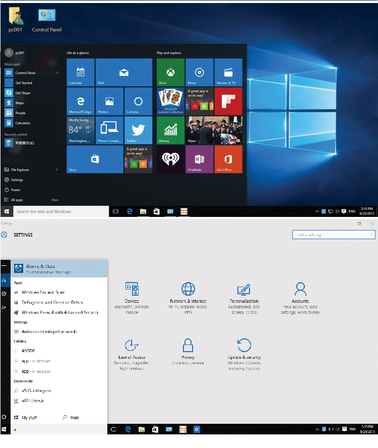Click pc001 user account in Start menu
Image resolution: width=378 pixels, height=448 pixels.
[x=15, y=52]
